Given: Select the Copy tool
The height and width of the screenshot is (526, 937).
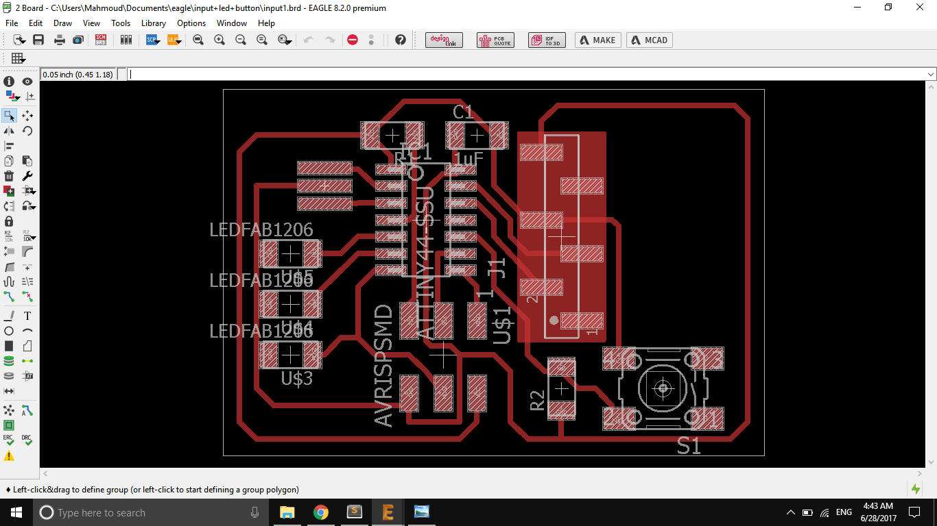Looking at the screenshot, I should point(9,161).
